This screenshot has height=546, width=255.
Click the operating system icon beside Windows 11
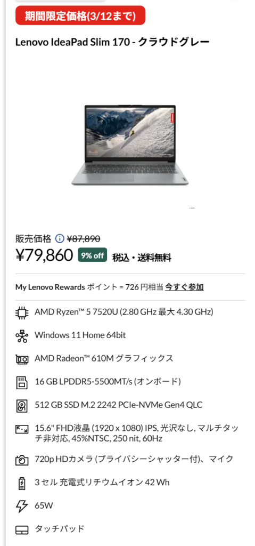[22, 336]
